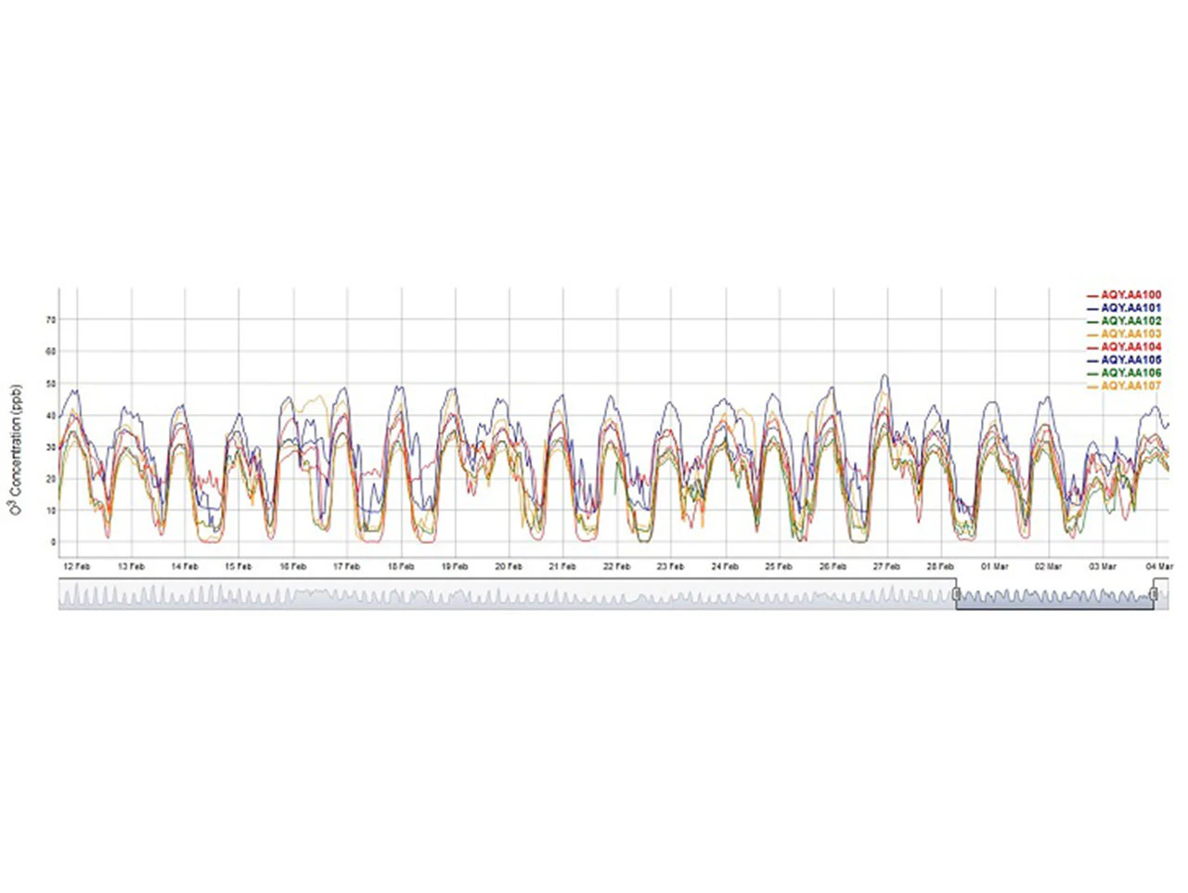The image size is (1188, 893).
Task: Click the 01 Mar x-axis label
Action: [994, 566]
